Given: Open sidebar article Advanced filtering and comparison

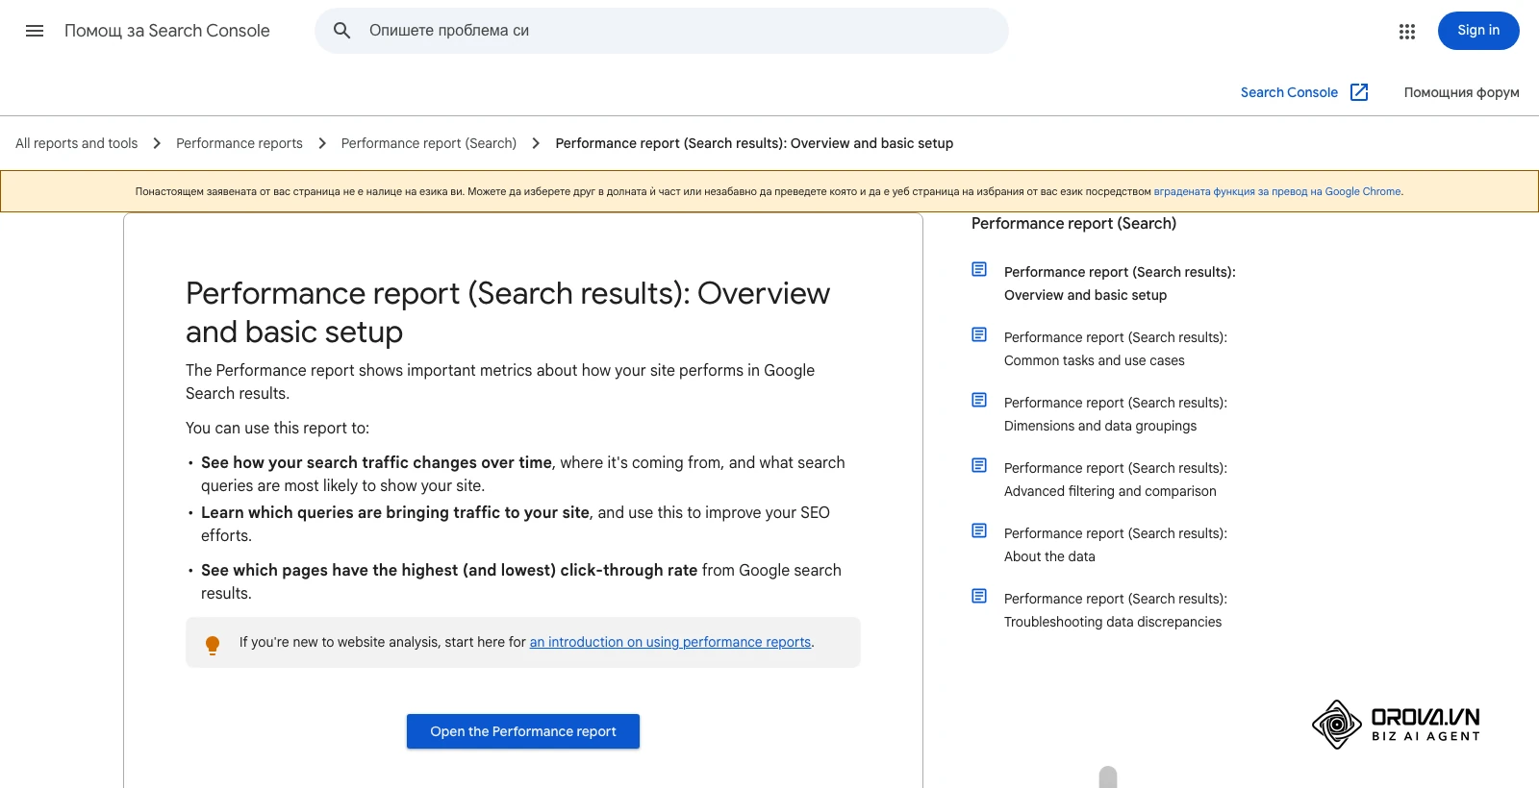Looking at the screenshot, I should pyautogui.click(x=1116, y=480).
